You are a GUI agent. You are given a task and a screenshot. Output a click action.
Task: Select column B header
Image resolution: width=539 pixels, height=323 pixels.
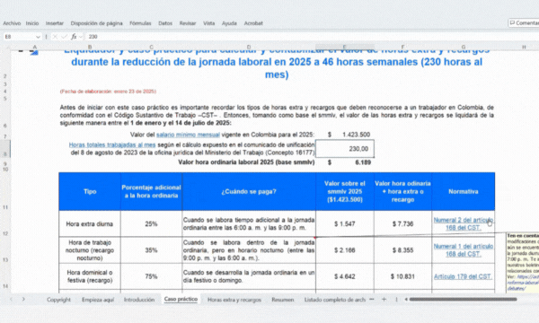[90, 47]
